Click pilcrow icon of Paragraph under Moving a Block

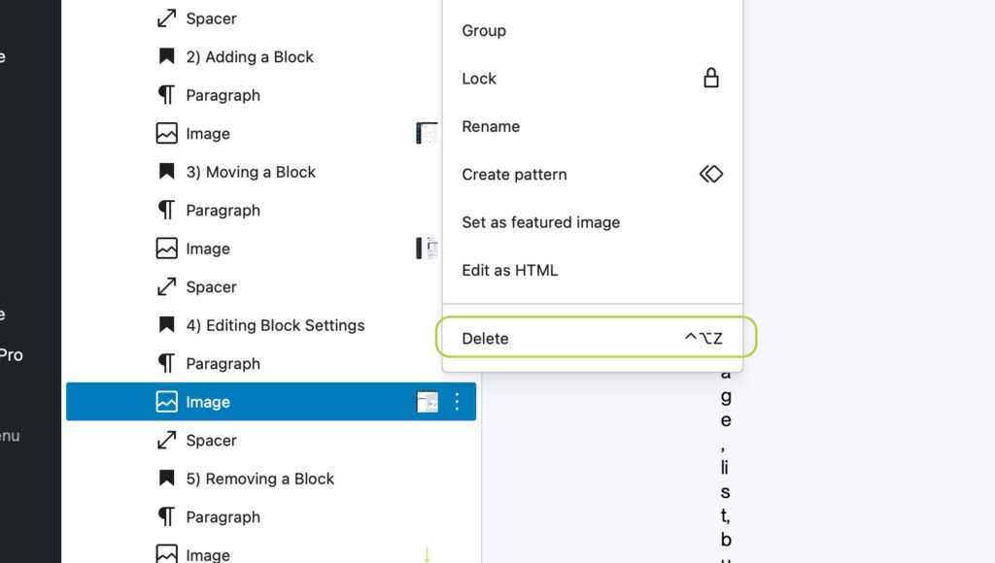[166, 210]
